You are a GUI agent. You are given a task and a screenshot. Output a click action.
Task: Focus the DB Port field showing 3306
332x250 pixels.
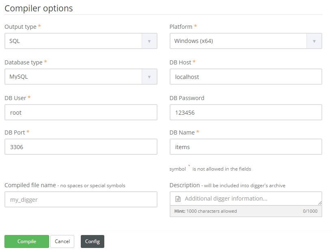point(81,147)
